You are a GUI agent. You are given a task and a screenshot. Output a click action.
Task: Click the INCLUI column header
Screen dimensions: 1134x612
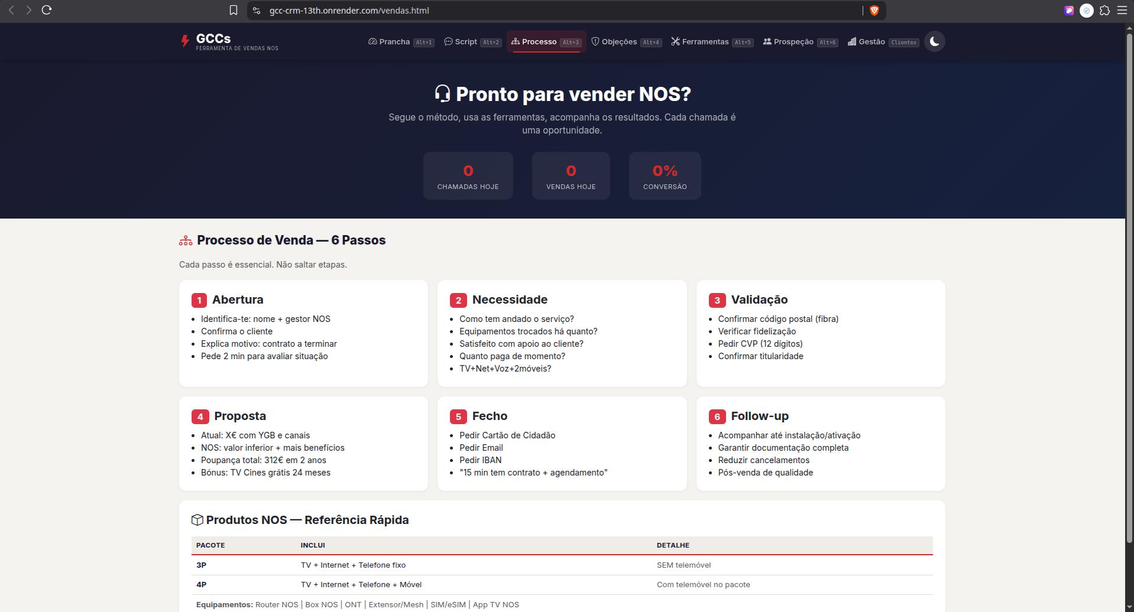313,545
